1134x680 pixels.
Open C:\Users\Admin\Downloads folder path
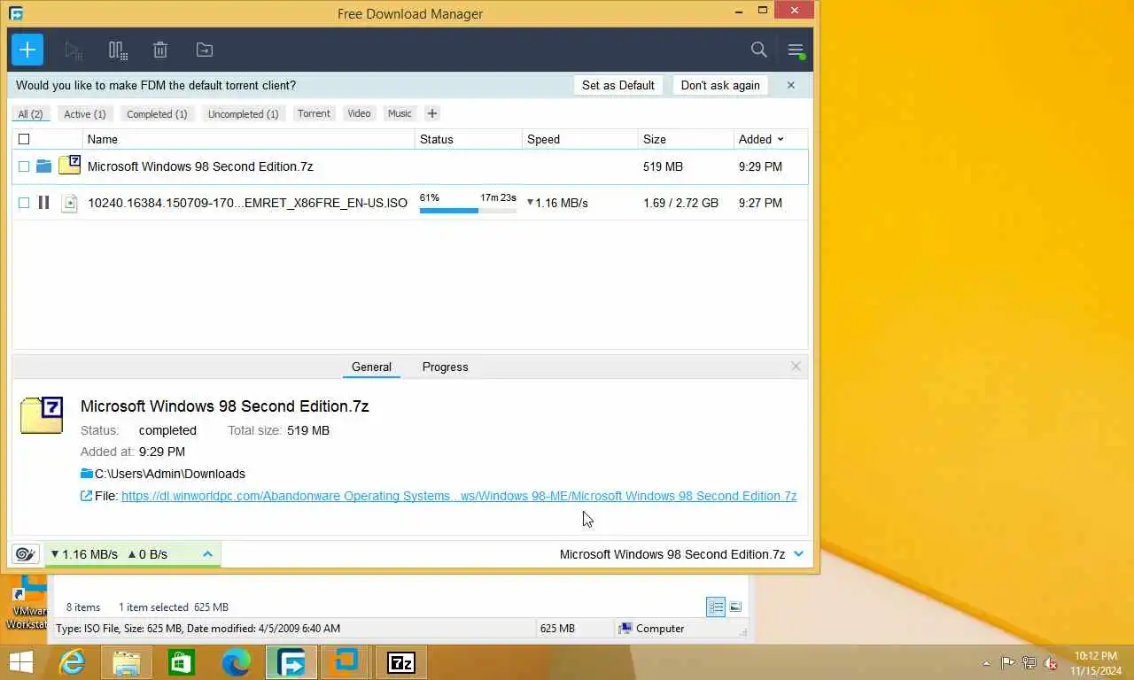coord(170,474)
